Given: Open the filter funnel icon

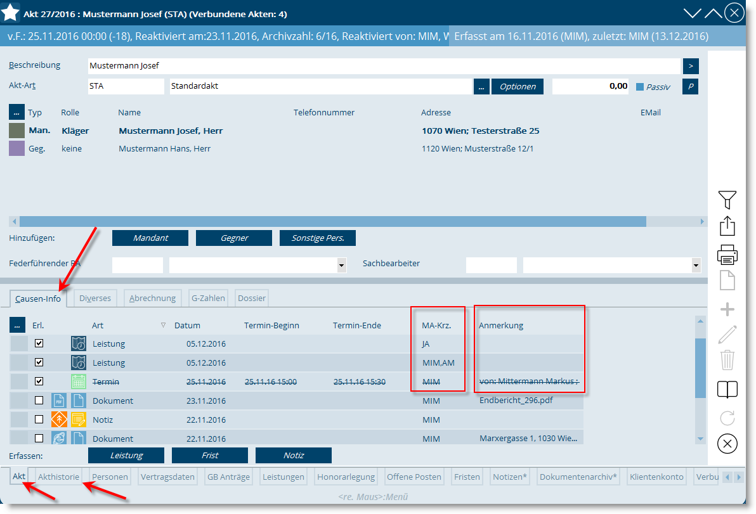Looking at the screenshot, I should (x=727, y=200).
